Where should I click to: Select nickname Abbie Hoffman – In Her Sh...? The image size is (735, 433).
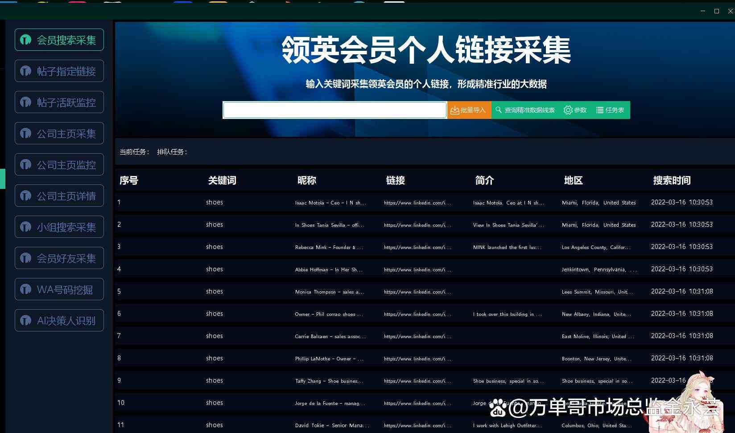[x=329, y=270]
